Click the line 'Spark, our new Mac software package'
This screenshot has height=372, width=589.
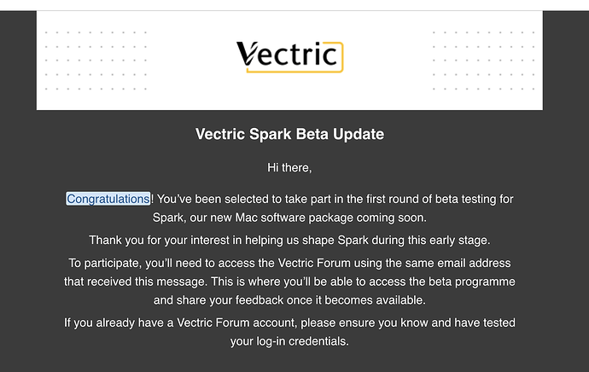coord(289,218)
